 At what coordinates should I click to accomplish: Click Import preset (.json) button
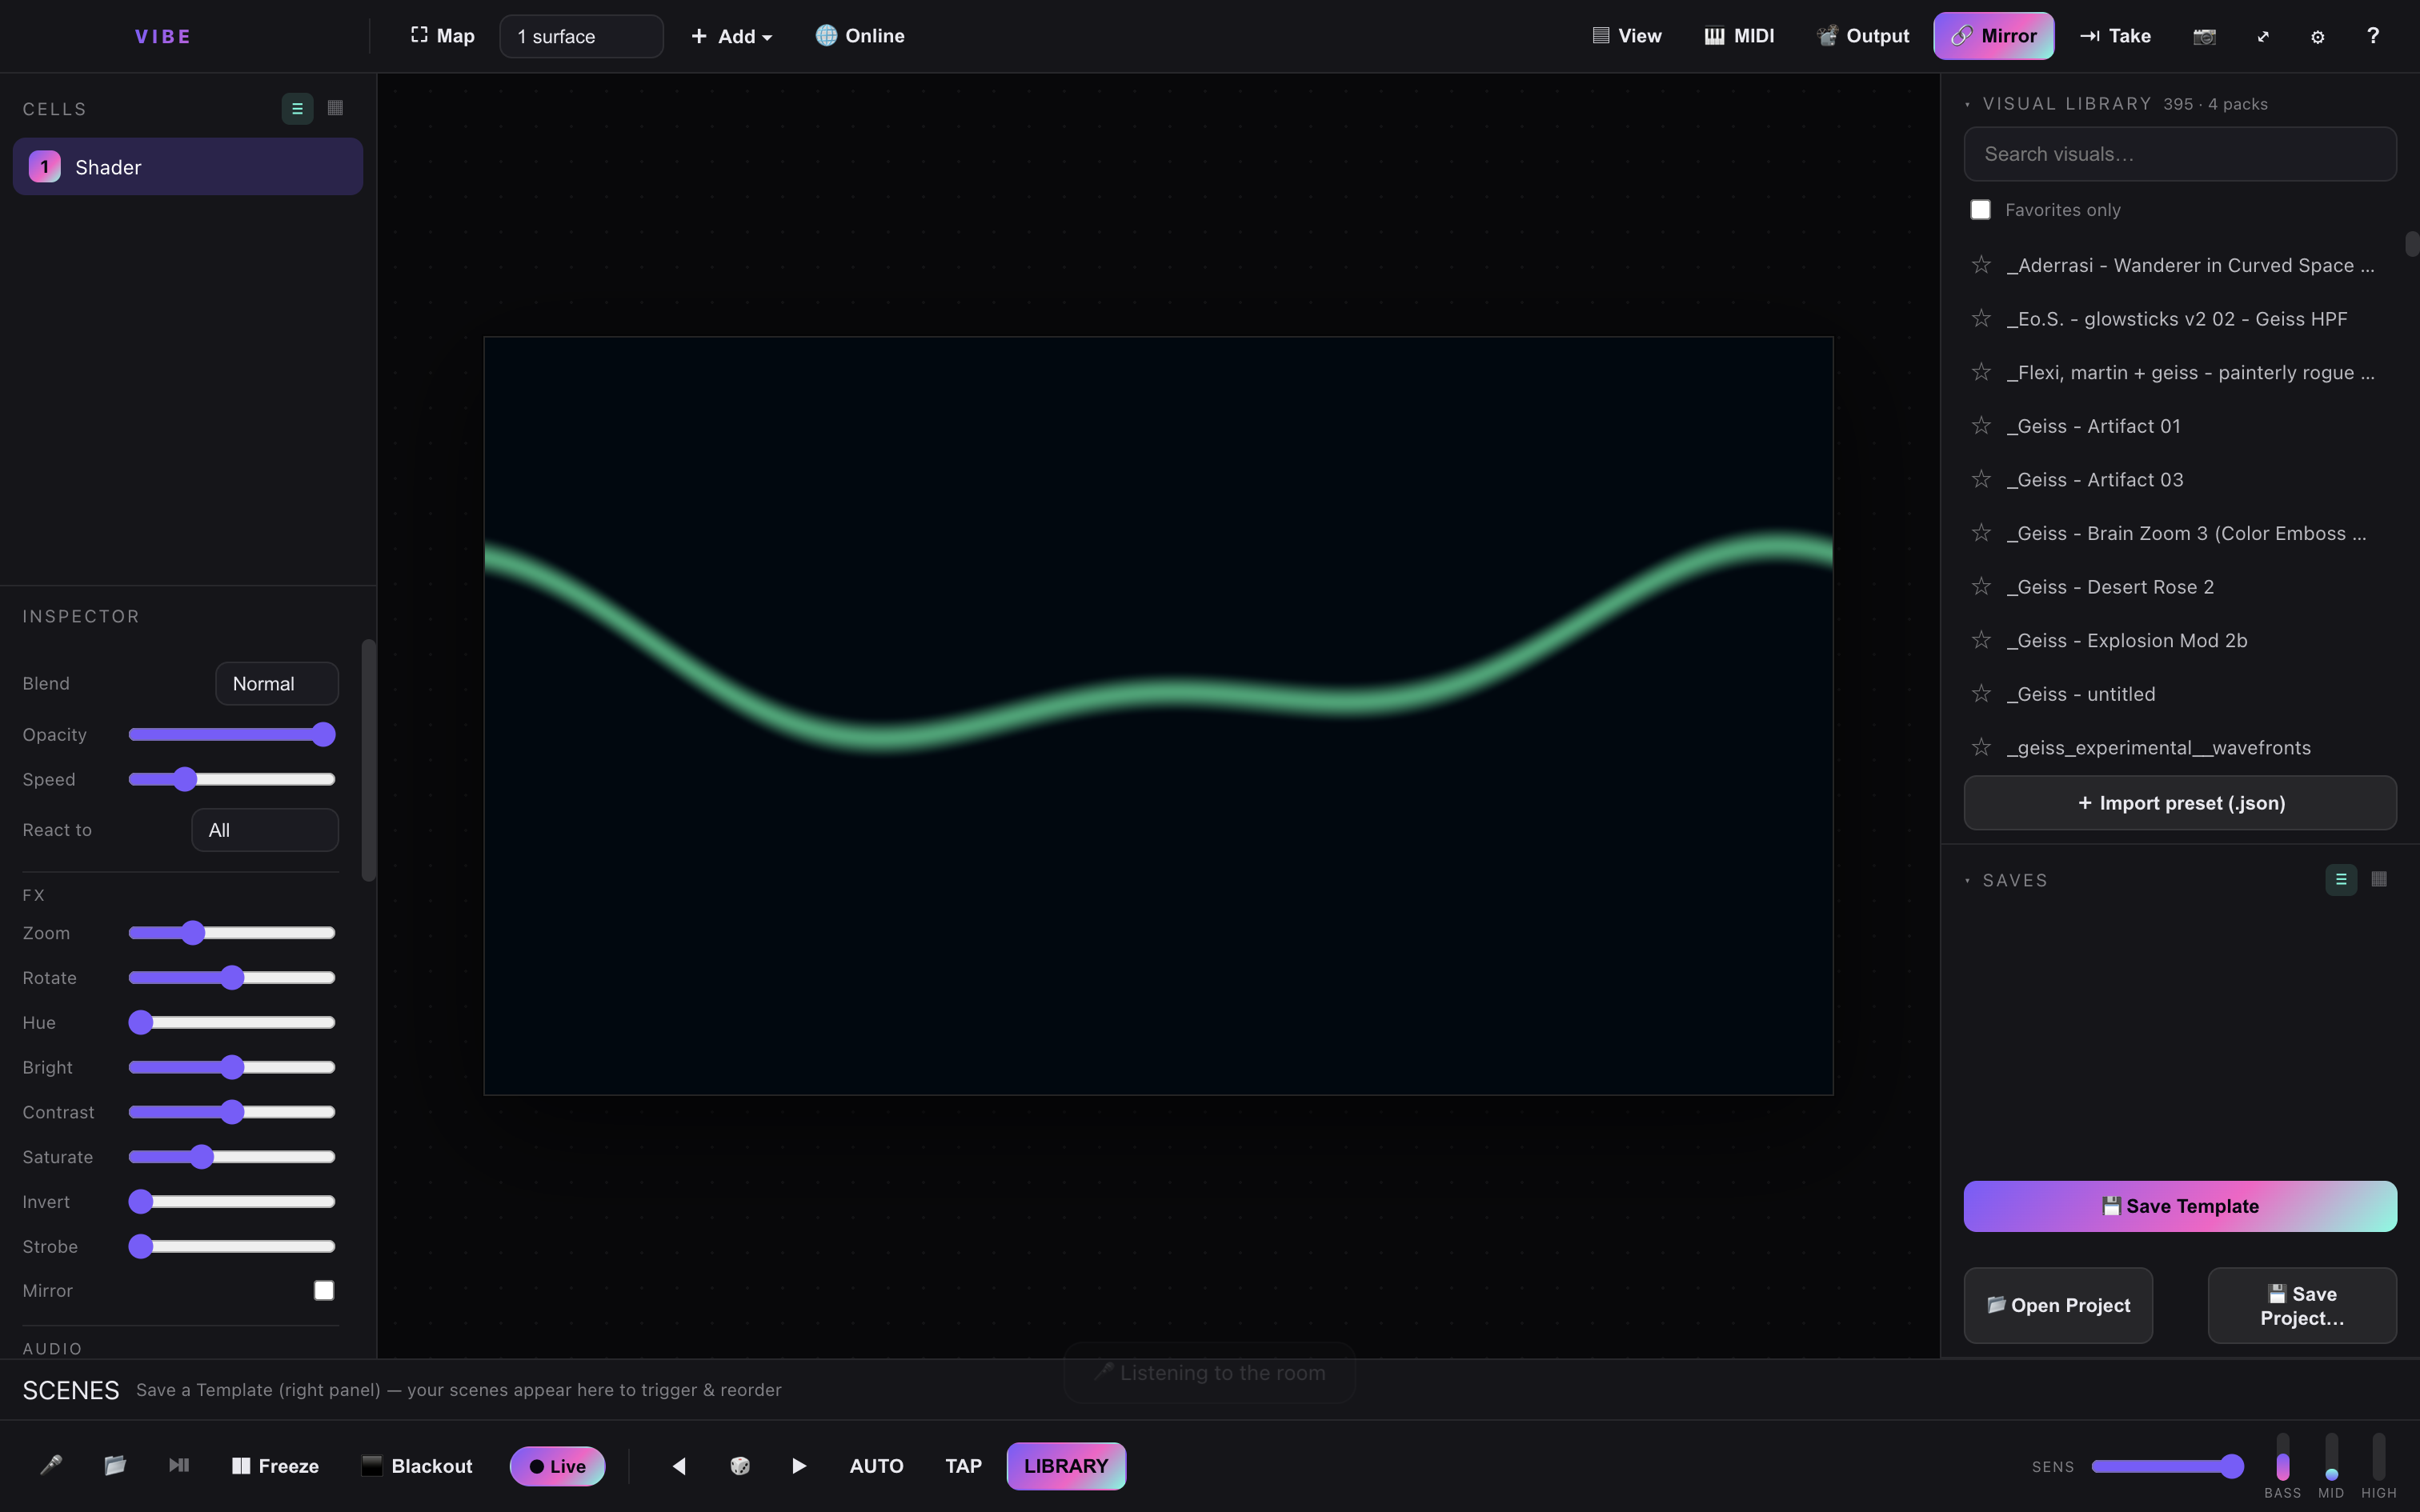[2180, 803]
